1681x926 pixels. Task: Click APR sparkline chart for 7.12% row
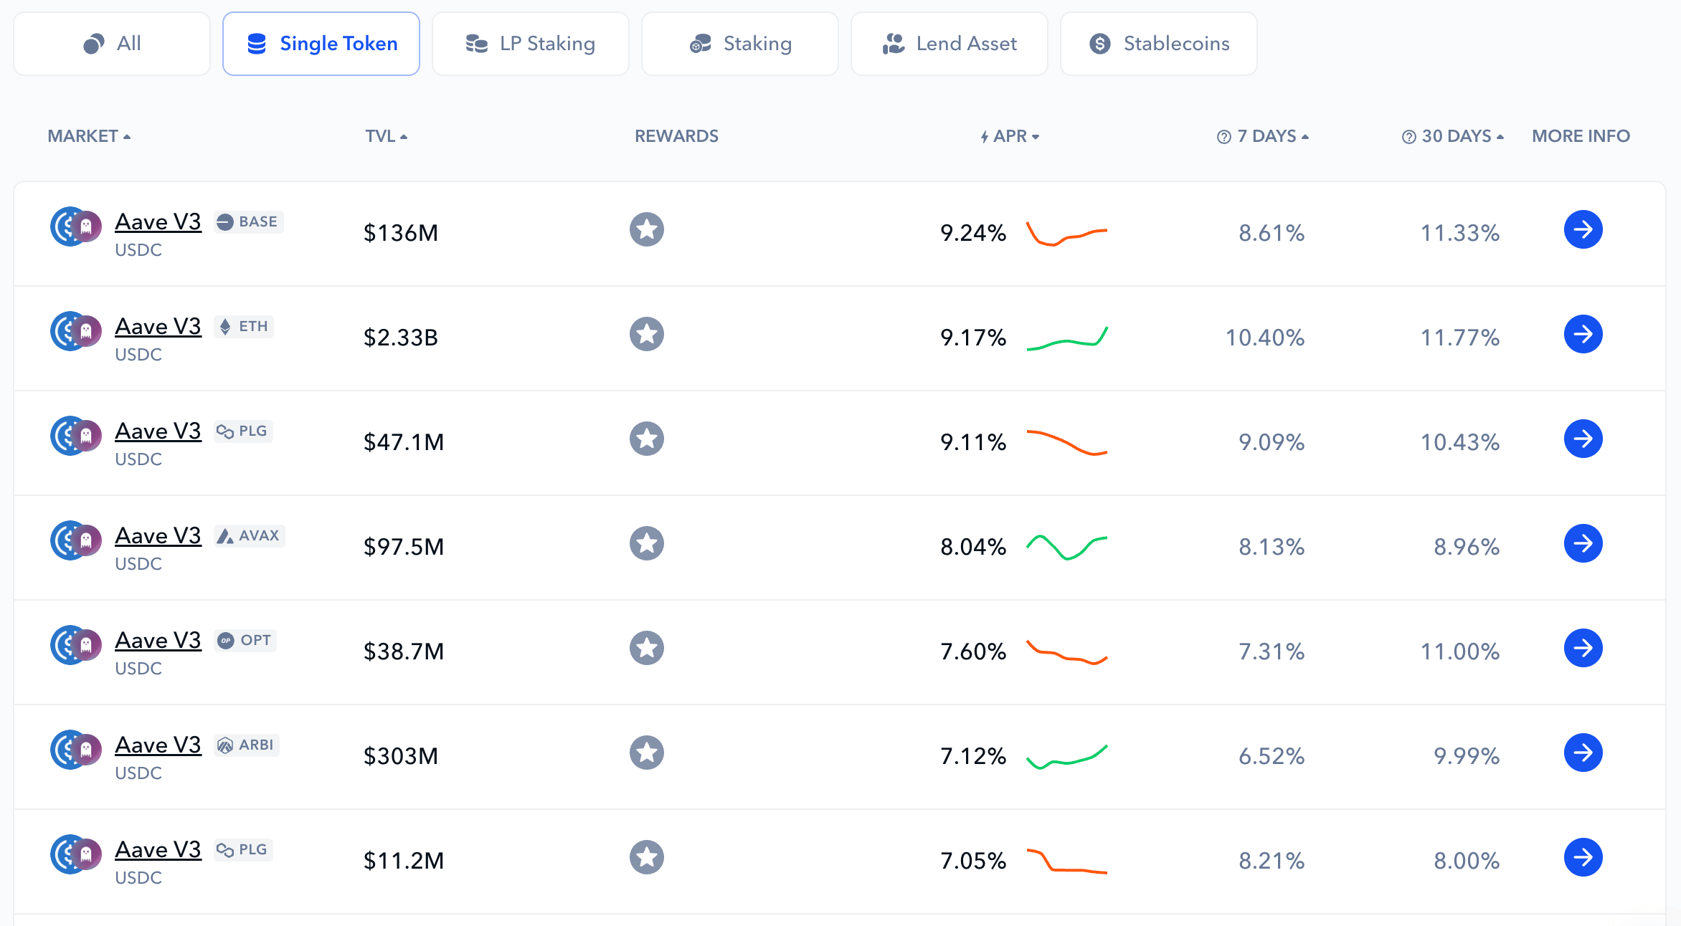[1067, 756]
